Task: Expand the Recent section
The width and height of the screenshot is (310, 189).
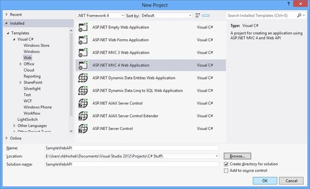Action: (x=7, y=14)
